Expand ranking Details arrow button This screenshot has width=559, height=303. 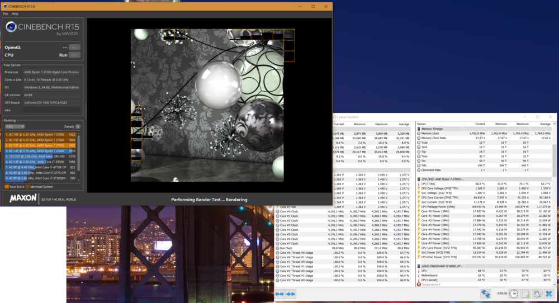(78, 127)
